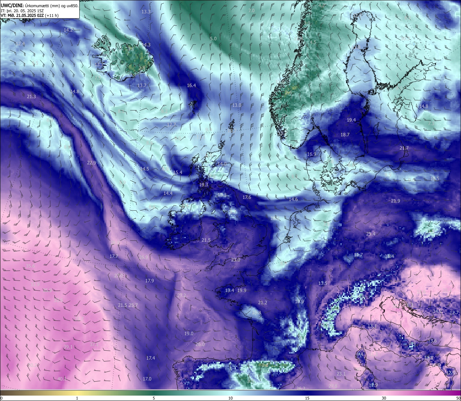
Task: Select the 17.6 value in the North Sea
Action: pos(247,197)
